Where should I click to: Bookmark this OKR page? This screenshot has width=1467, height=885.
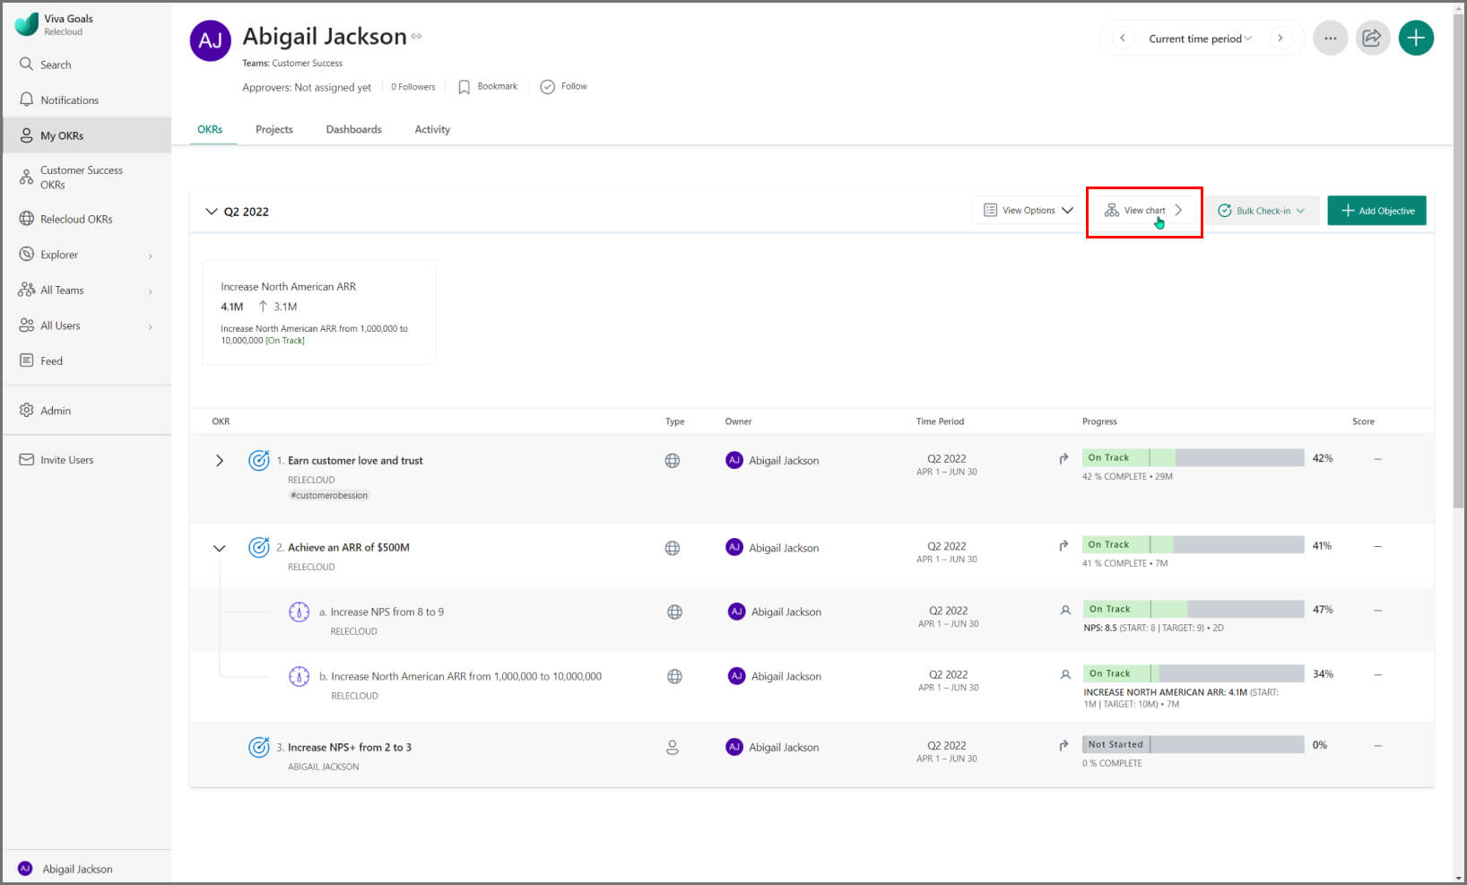[488, 87]
